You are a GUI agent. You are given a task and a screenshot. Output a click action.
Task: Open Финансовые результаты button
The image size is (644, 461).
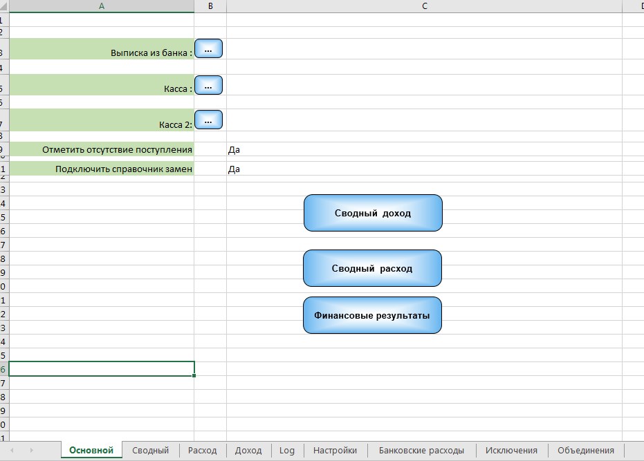pos(373,315)
